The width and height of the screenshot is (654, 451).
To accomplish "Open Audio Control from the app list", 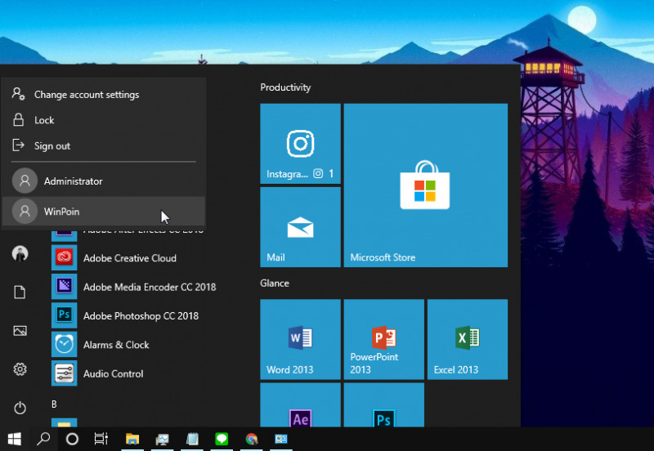I will coord(113,373).
